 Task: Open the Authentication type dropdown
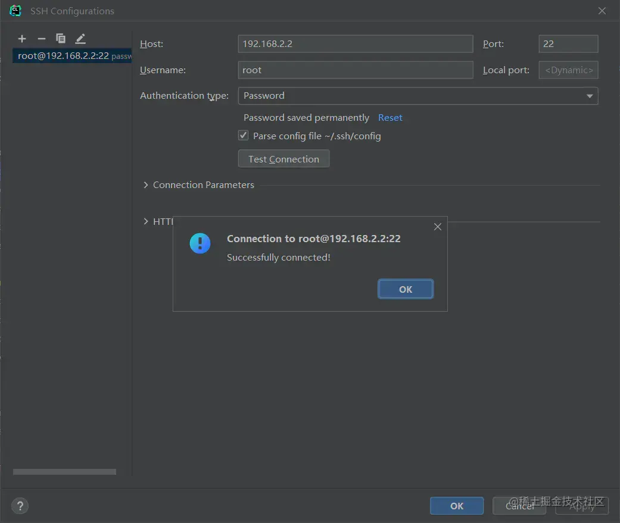[418, 96]
